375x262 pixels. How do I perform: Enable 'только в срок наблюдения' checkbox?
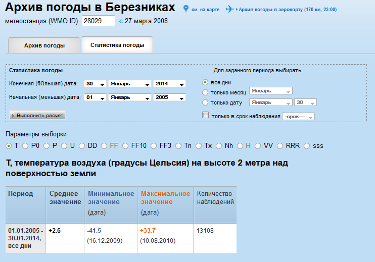(x=205, y=115)
